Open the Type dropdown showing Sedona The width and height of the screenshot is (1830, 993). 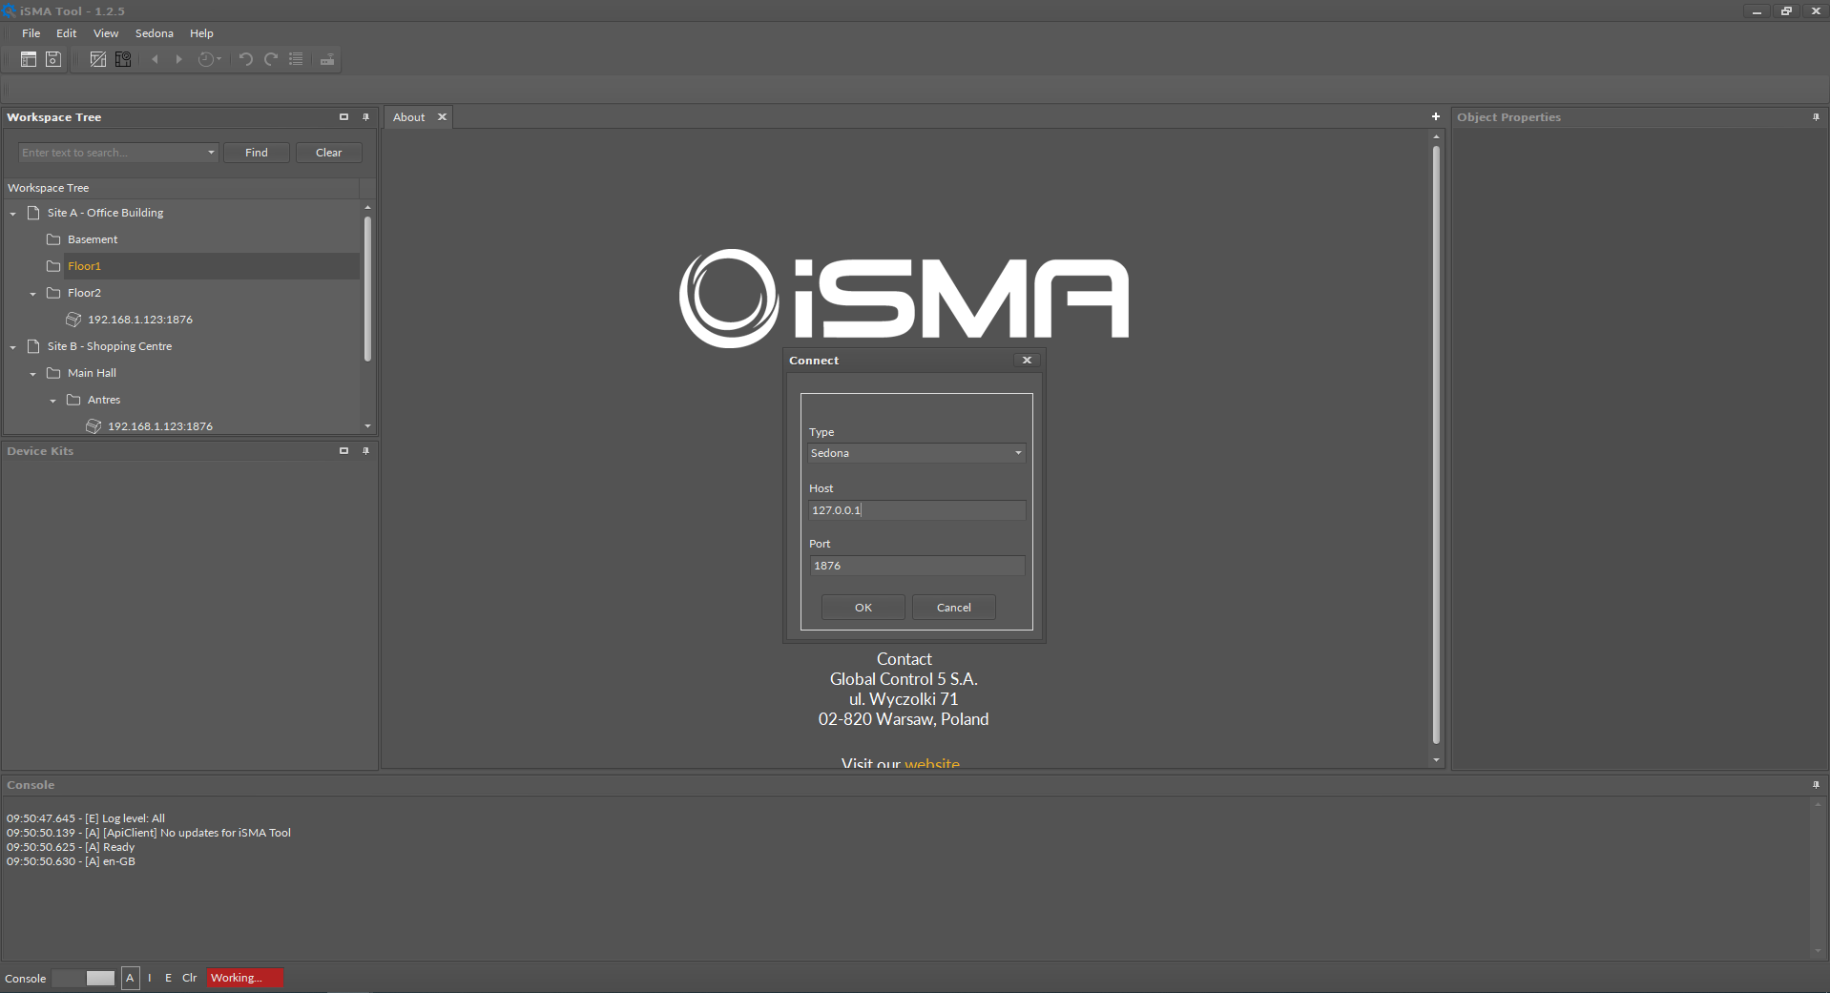tap(916, 453)
